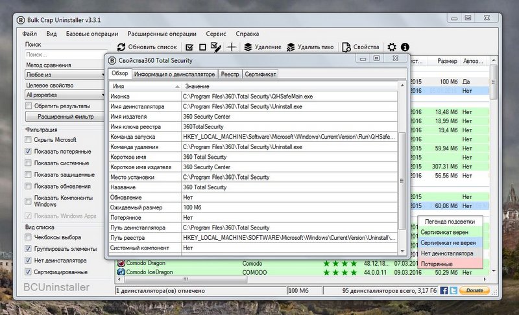
Task: Click the invert selection pencil-checkbox icon
Action: click(216, 47)
